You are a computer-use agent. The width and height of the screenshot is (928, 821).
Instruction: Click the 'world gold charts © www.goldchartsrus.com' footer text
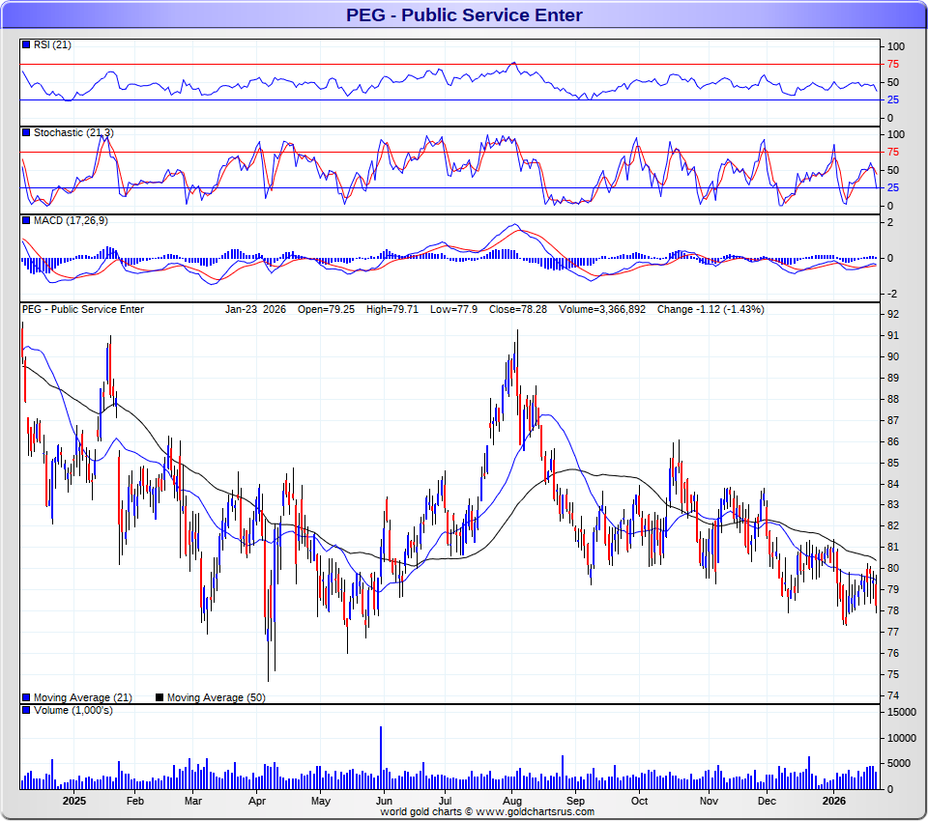(x=487, y=811)
